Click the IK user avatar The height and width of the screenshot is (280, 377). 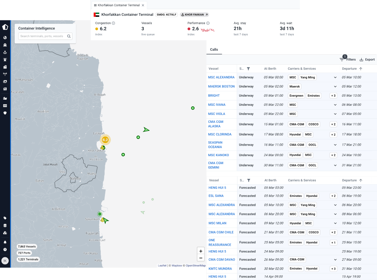click(x=5, y=261)
